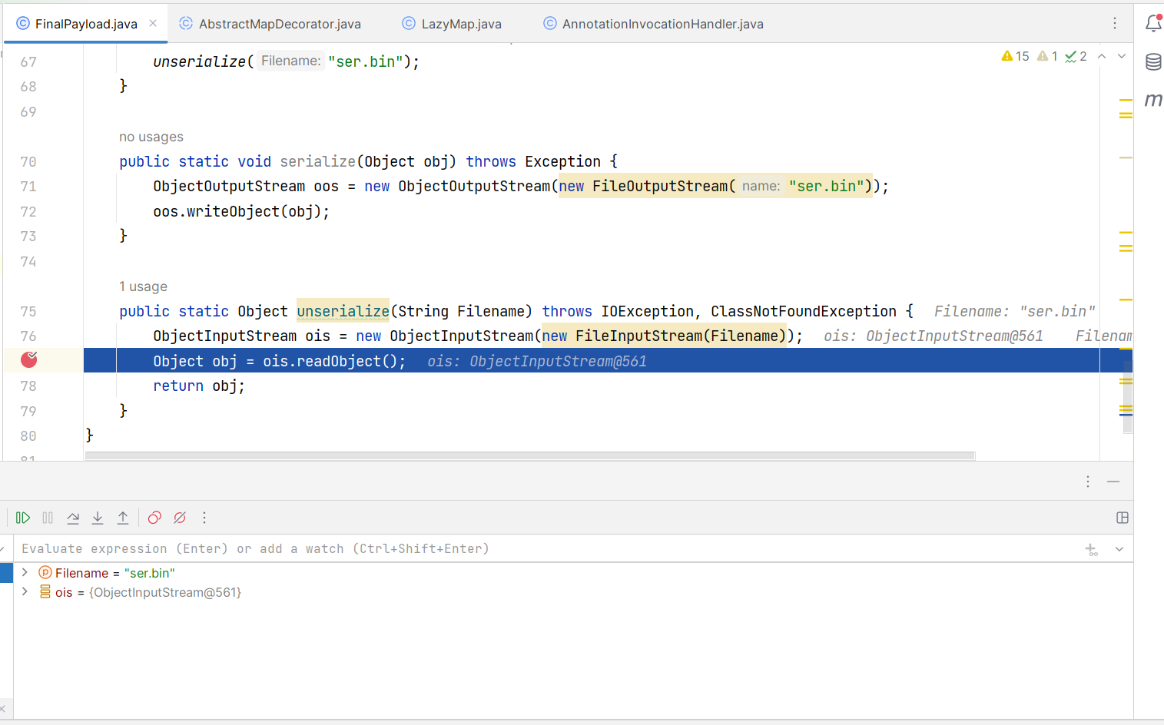This screenshot has height=725, width=1164.
Task: Go to the next highlighted problem
Action: pyautogui.click(x=1122, y=56)
